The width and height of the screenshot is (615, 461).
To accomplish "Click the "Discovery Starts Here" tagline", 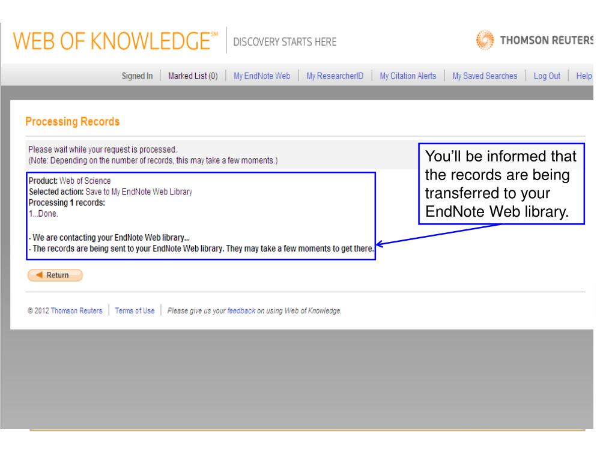I will (285, 42).
